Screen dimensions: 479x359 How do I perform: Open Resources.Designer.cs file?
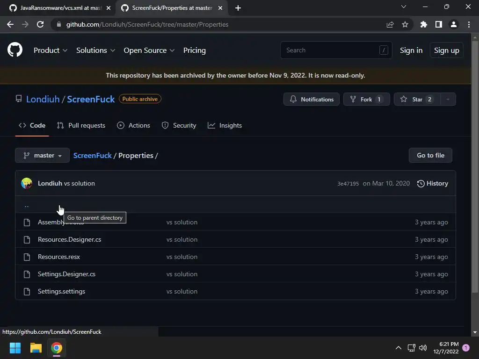click(69, 239)
